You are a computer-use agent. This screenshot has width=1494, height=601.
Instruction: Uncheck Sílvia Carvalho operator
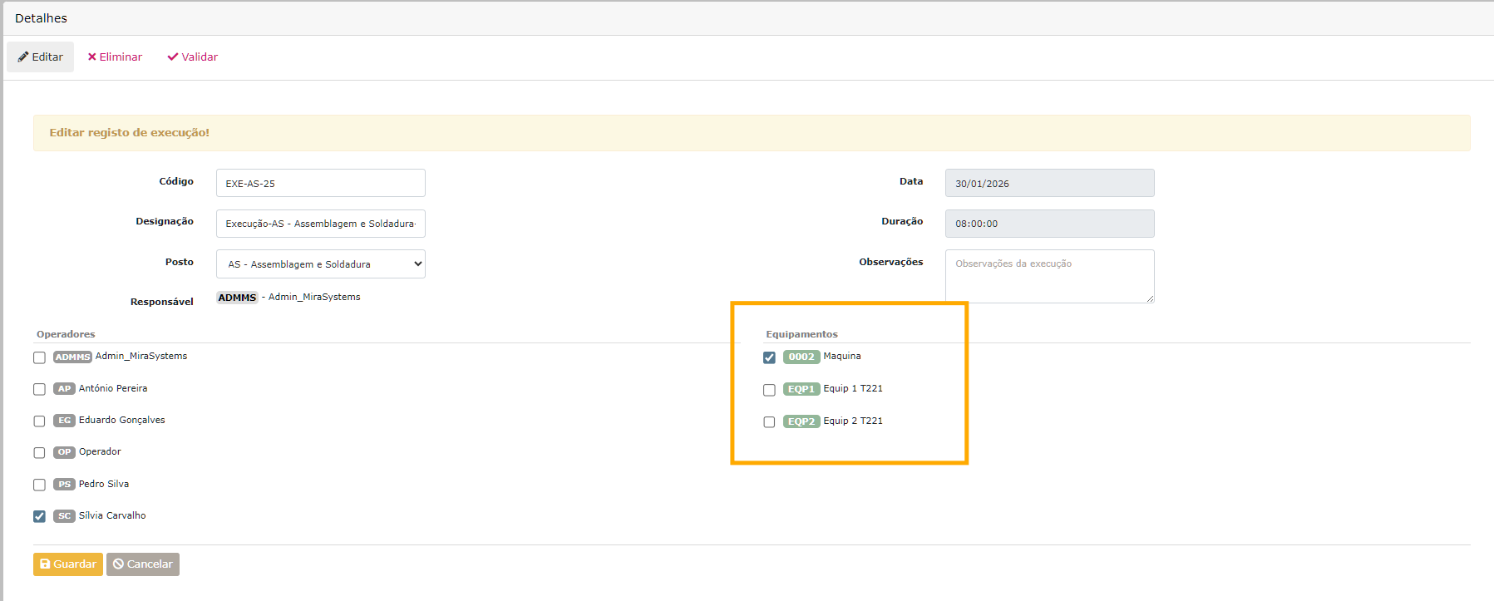click(x=39, y=516)
